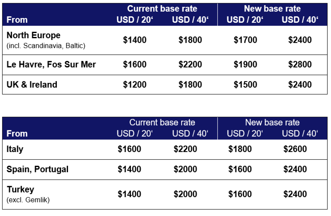
Task: Click the $1900 new rate for Le Havre
Action: click(x=245, y=65)
